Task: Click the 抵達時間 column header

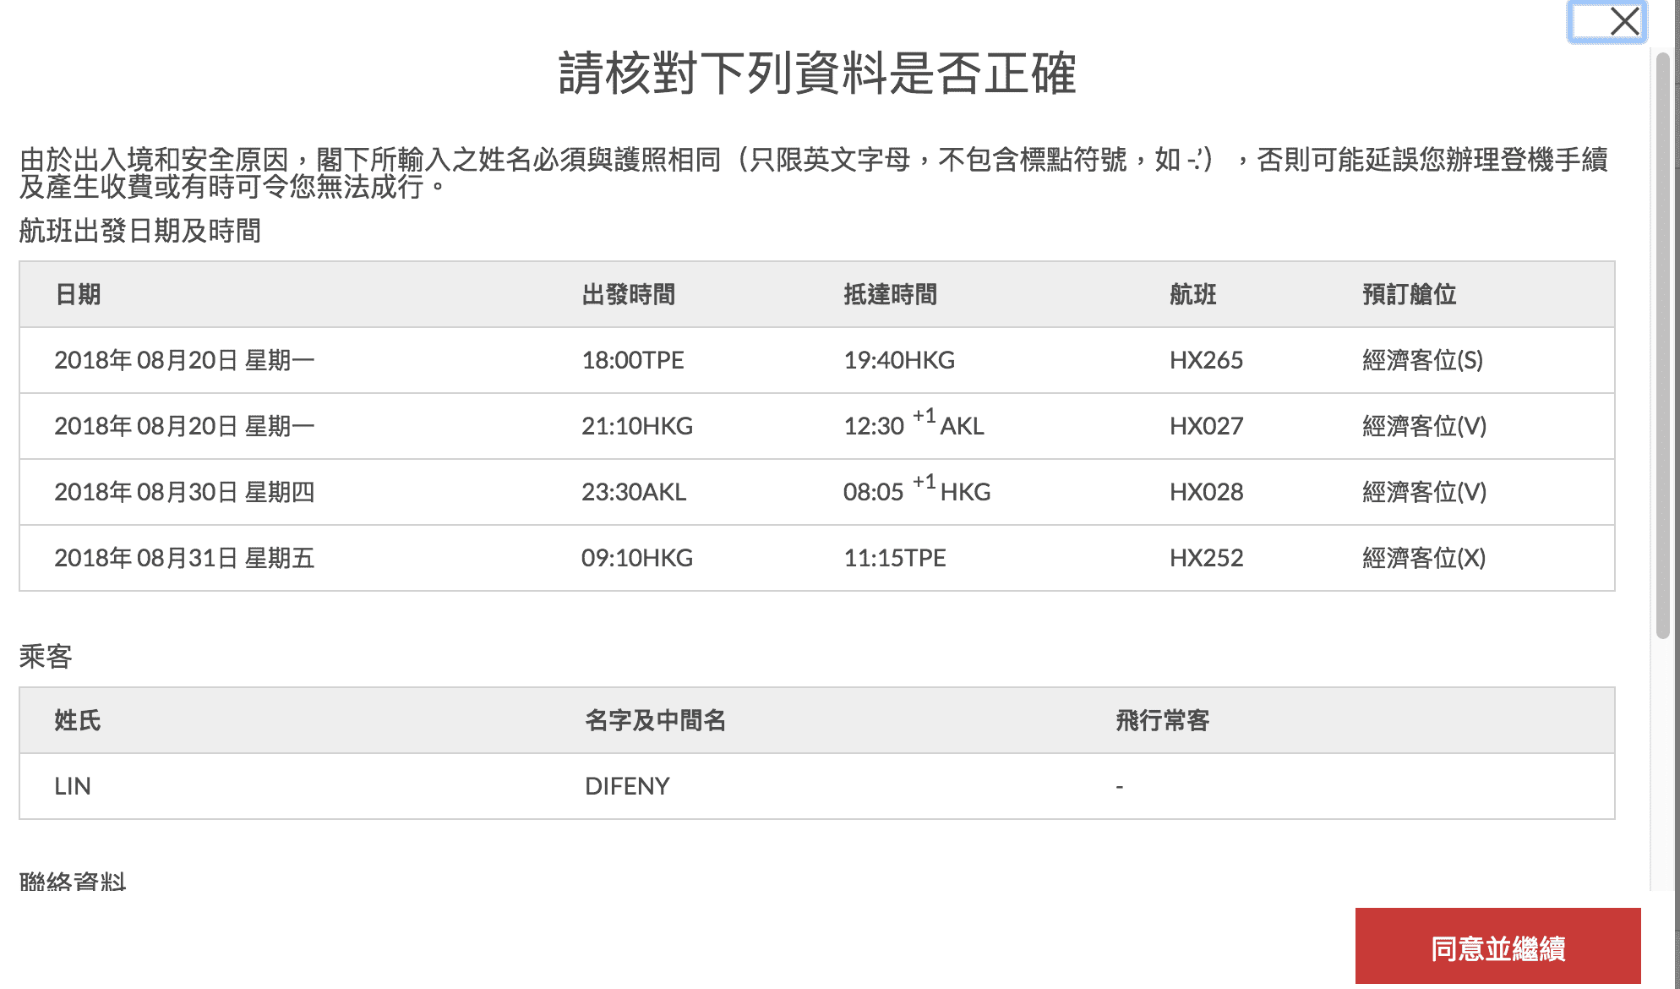Action: tap(891, 294)
